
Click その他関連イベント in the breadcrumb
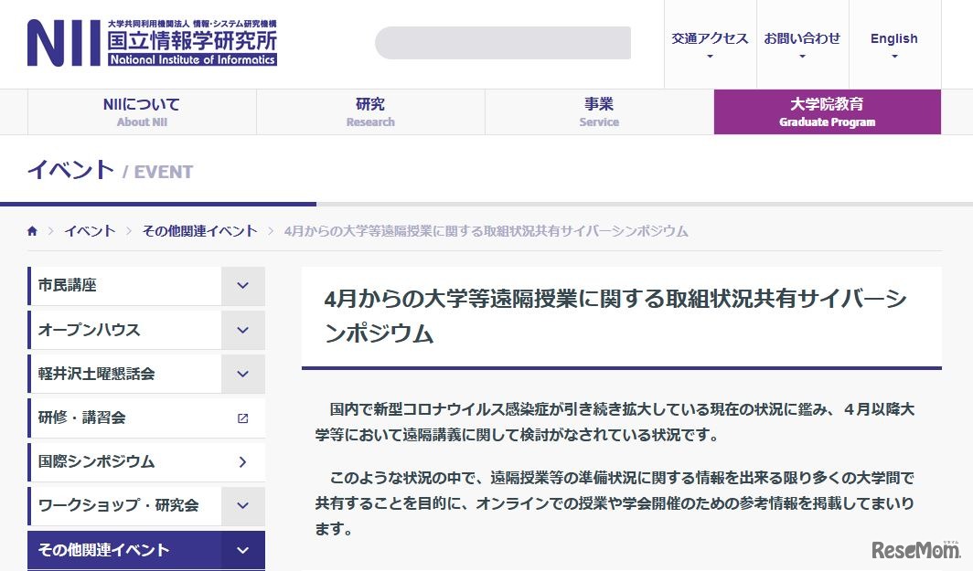click(200, 231)
